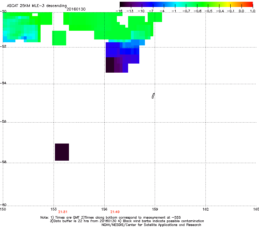Click the color scale label 1.0
The width and height of the screenshot is (259, 227).
tap(253, 11)
